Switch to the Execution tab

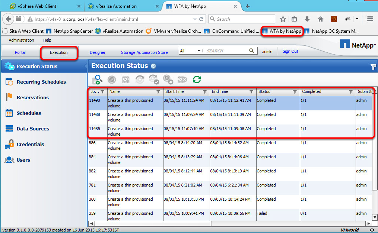[59, 52]
